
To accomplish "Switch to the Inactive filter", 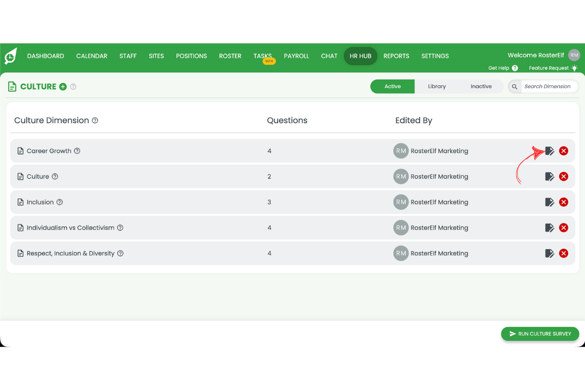I will pos(481,86).
